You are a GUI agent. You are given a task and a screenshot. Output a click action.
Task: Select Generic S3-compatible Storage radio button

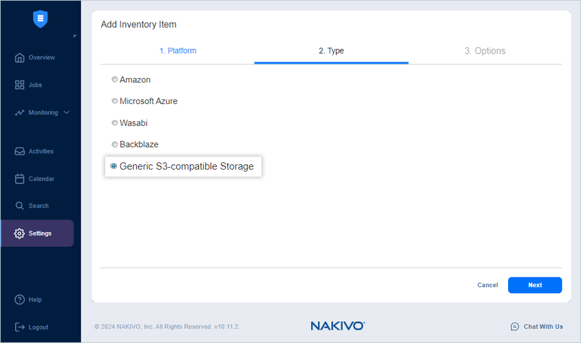coord(114,166)
